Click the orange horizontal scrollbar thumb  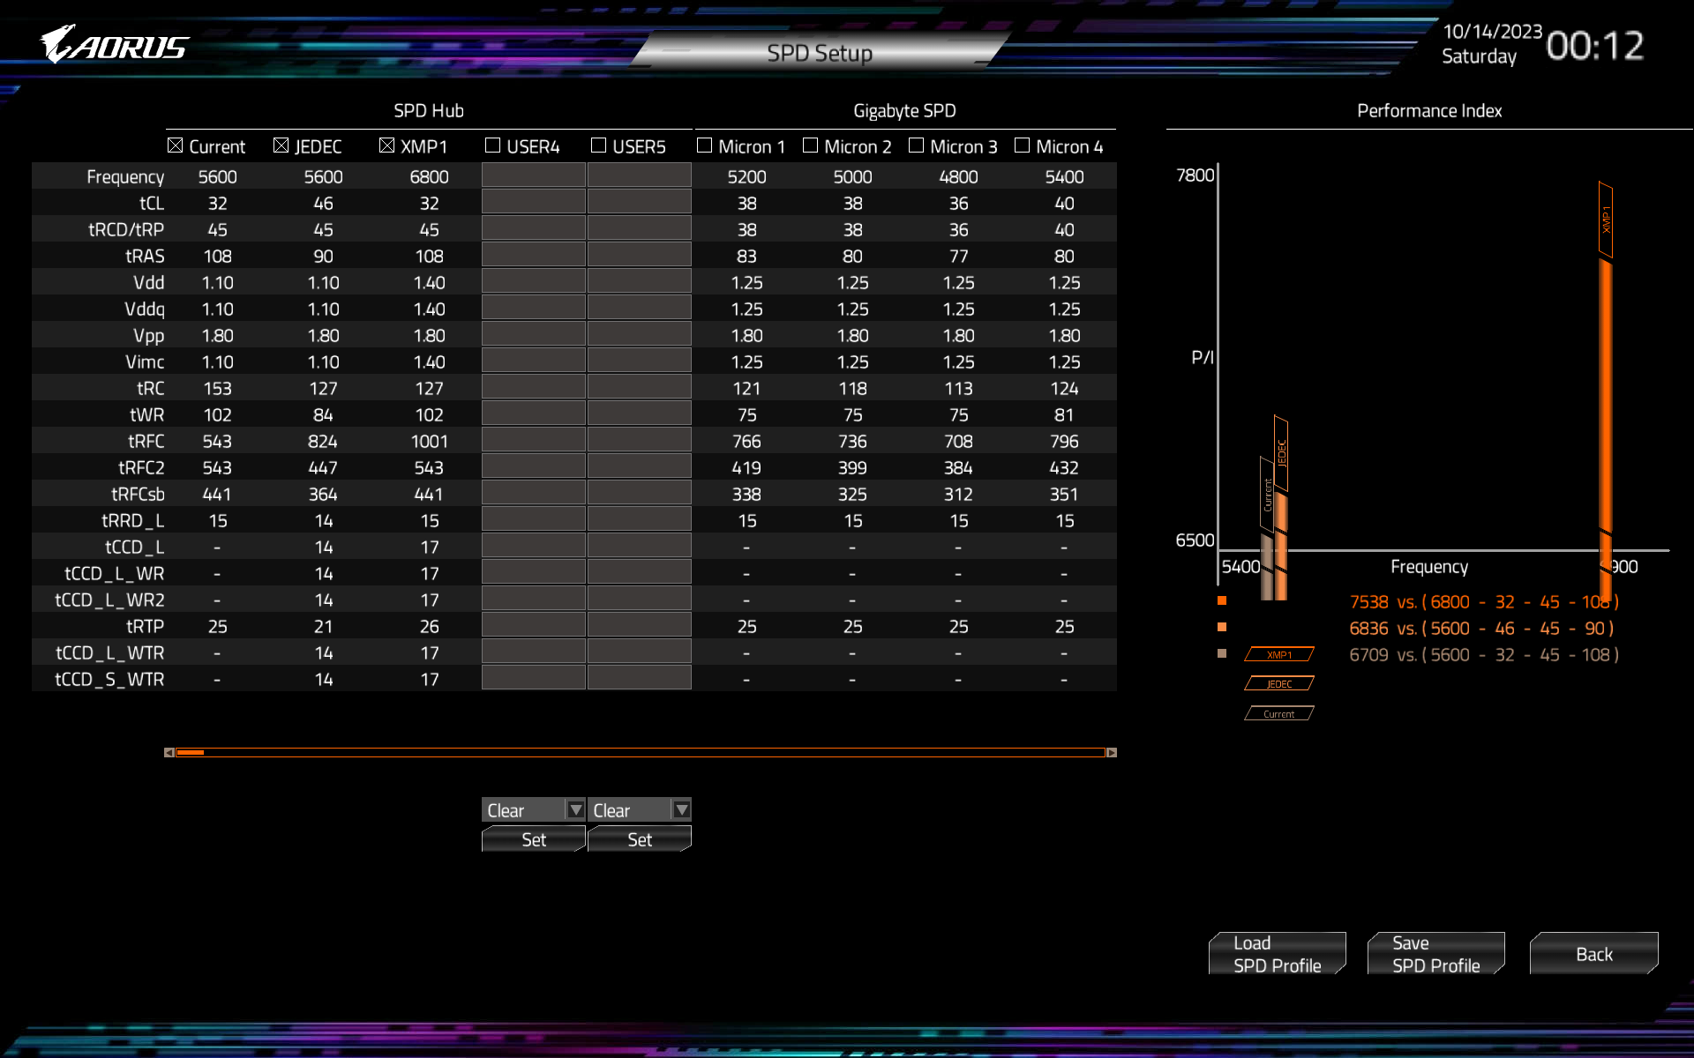click(191, 752)
